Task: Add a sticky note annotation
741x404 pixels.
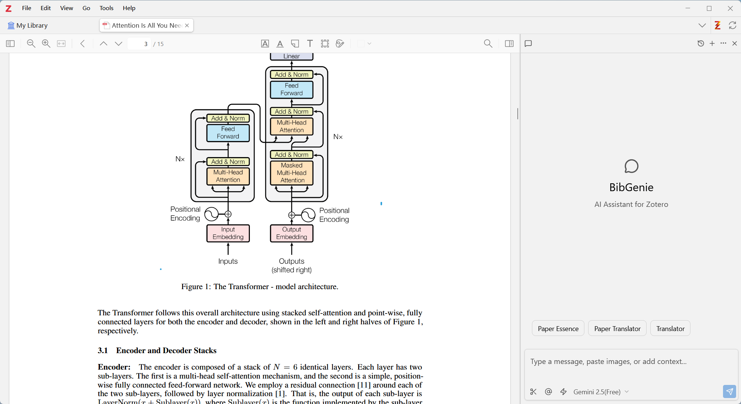Action: (295, 43)
